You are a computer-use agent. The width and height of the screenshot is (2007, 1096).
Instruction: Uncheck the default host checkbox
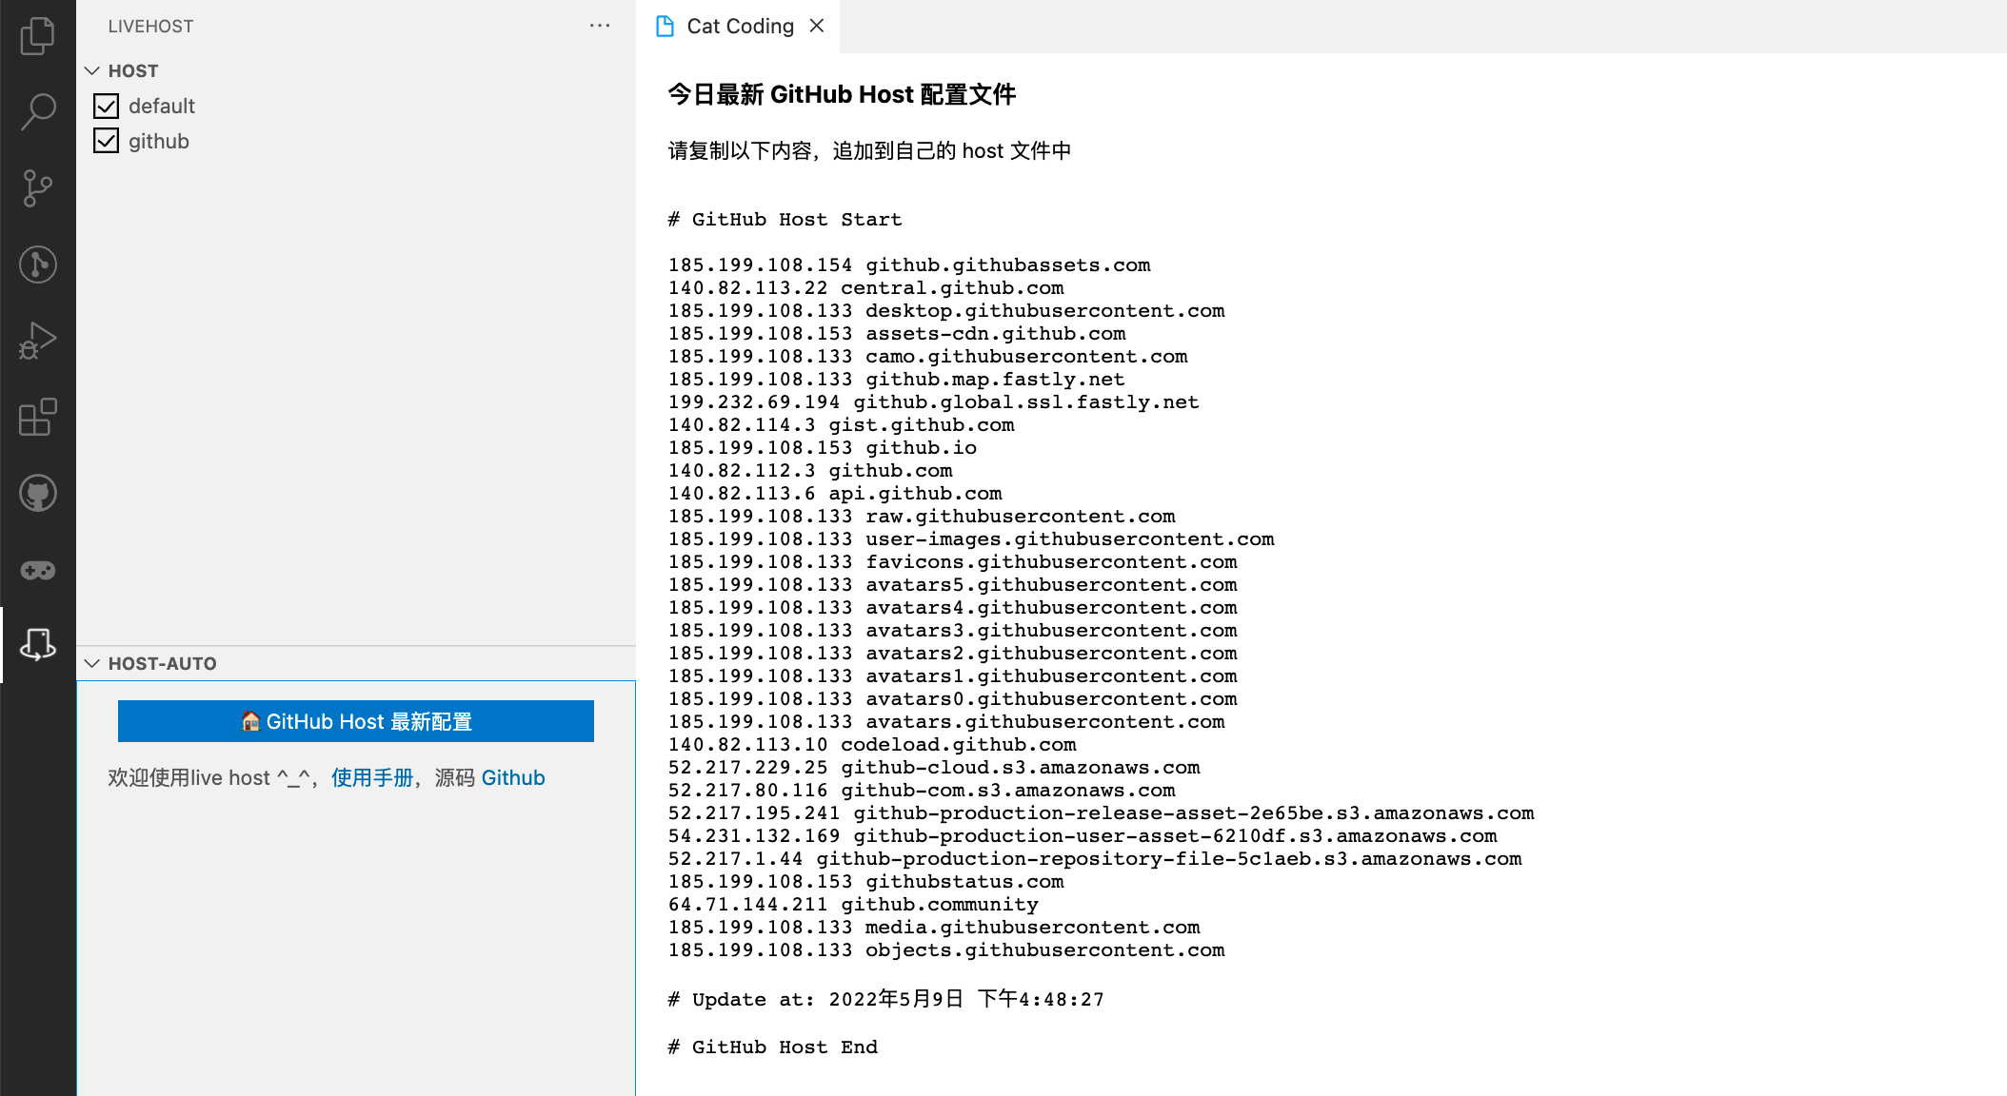[x=106, y=106]
